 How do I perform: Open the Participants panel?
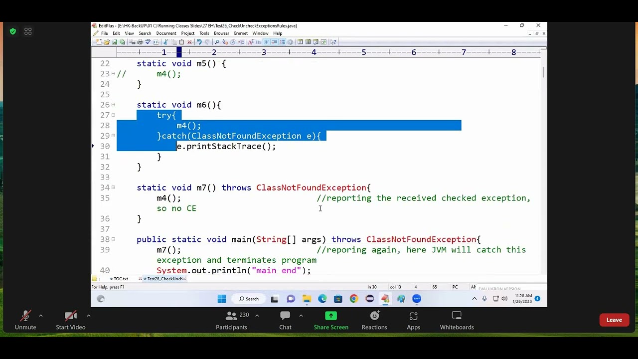tap(231, 320)
